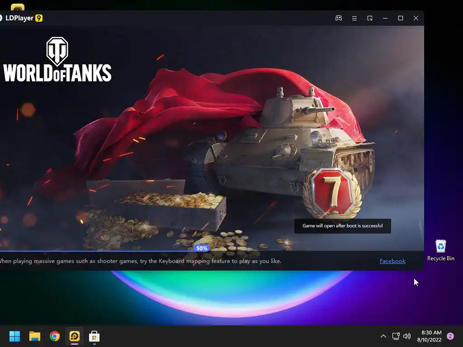Image resolution: width=463 pixels, height=347 pixels.
Task: Open File Explorer from the taskbar
Action: click(34, 336)
